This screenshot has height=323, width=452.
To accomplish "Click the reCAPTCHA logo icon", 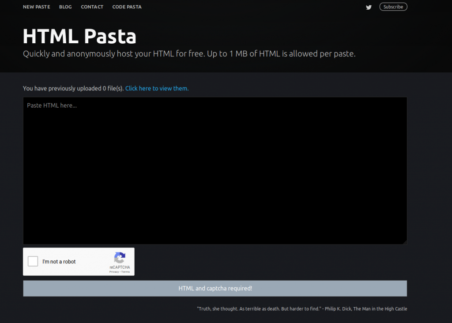I will tap(120, 258).
